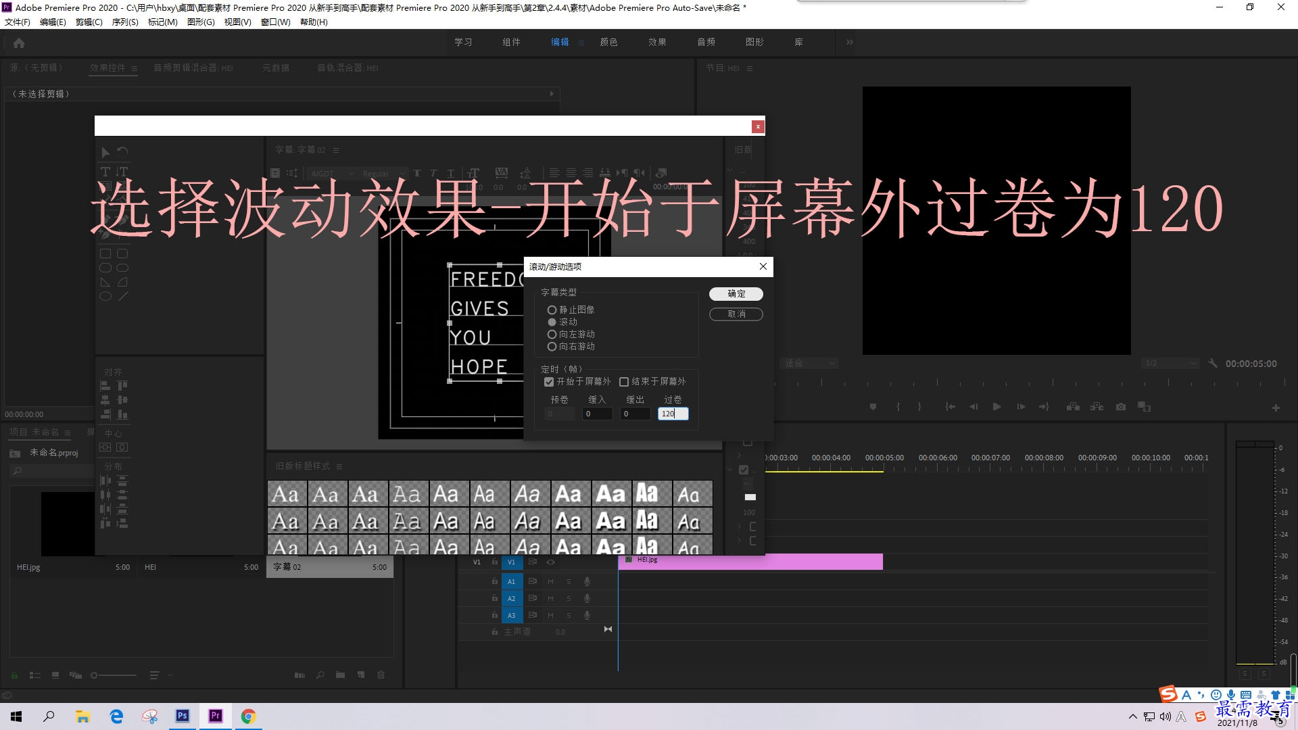The height and width of the screenshot is (730, 1298).
Task: Delete selection with the trash can icon
Action: tap(381, 675)
